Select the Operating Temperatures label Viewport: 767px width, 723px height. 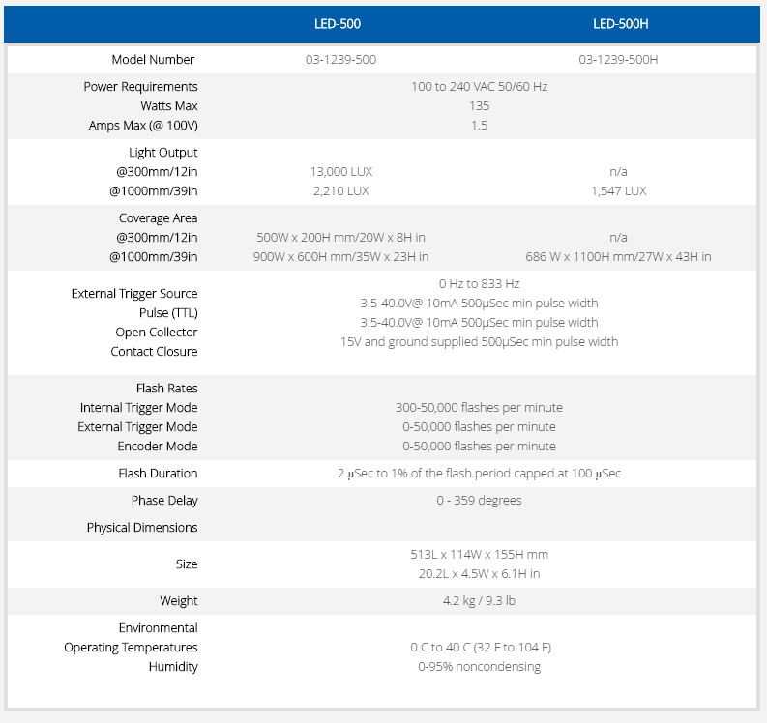pos(132,648)
